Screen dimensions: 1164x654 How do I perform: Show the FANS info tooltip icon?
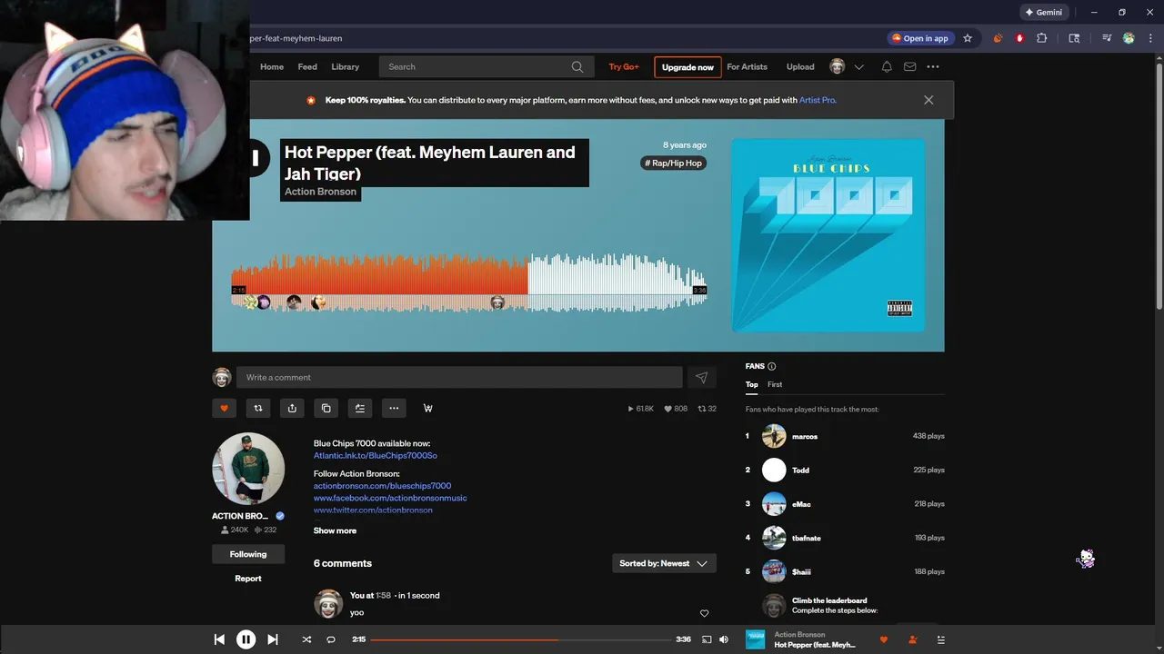click(x=772, y=366)
